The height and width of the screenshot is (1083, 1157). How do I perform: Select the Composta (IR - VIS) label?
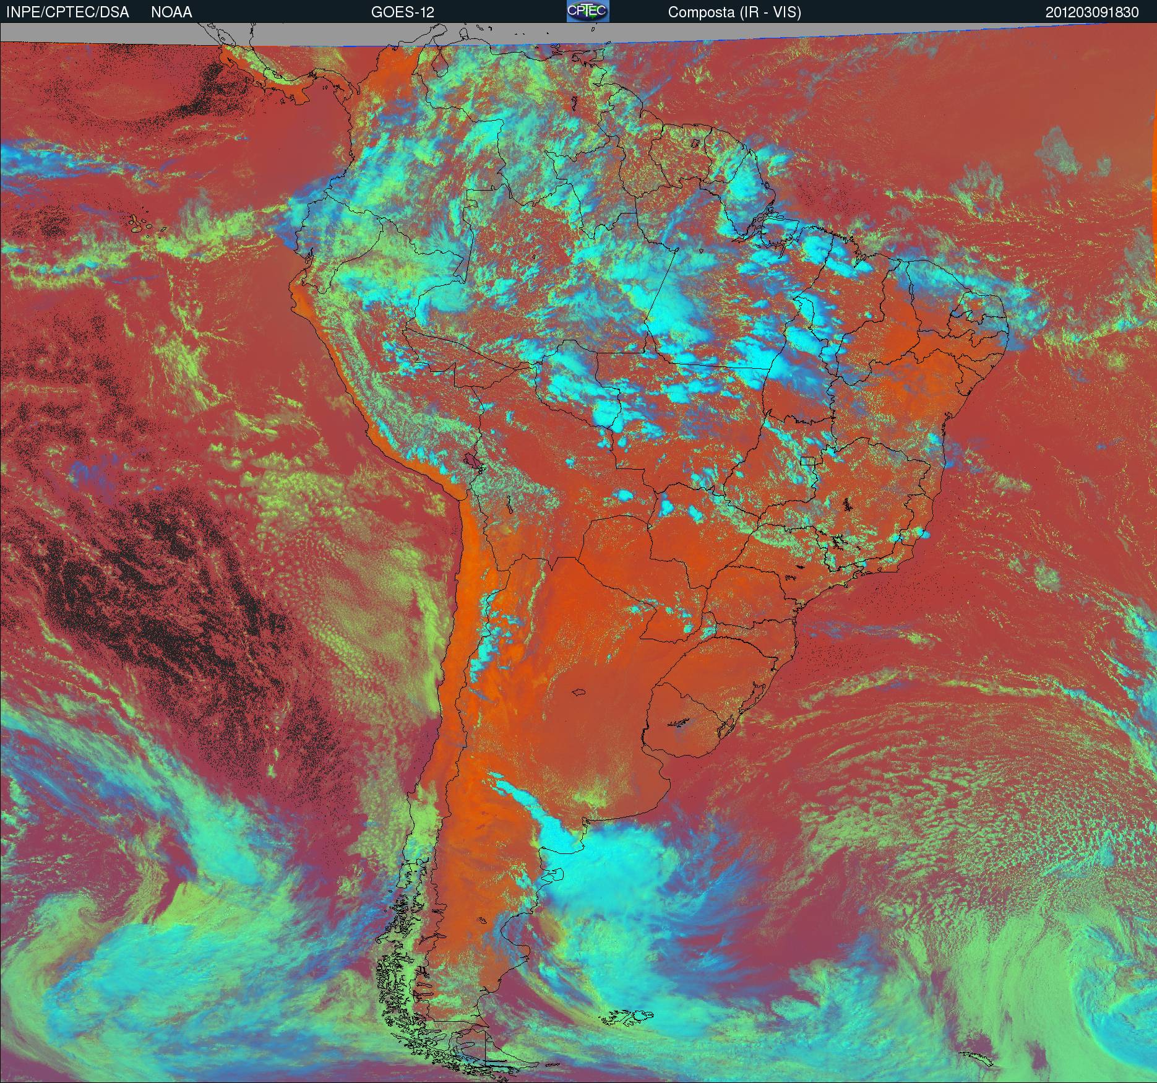point(734,12)
